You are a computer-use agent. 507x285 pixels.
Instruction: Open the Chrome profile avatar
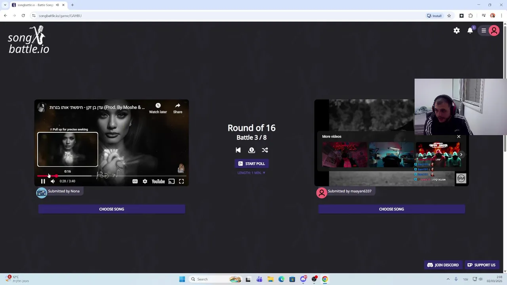[492, 16]
